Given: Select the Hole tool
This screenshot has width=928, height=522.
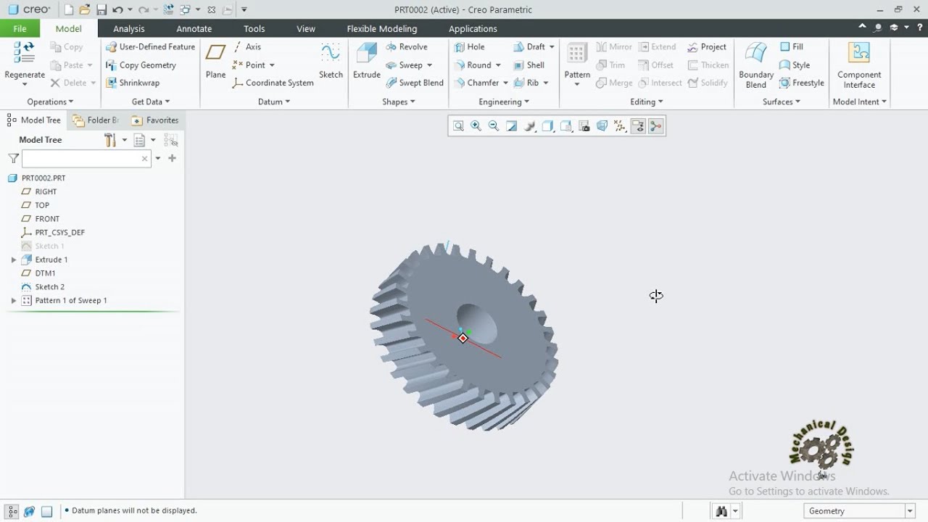Looking at the screenshot, I should coord(469,46).
